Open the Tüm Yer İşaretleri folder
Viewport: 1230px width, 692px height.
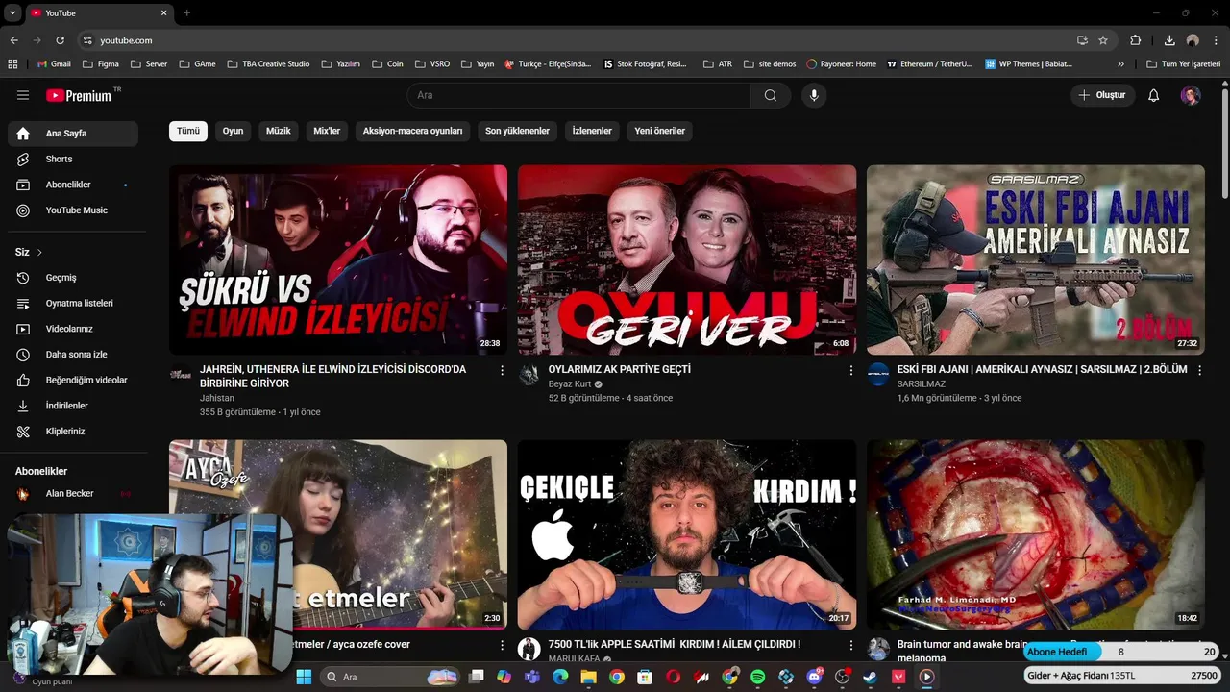click(x=1183, y=64)
